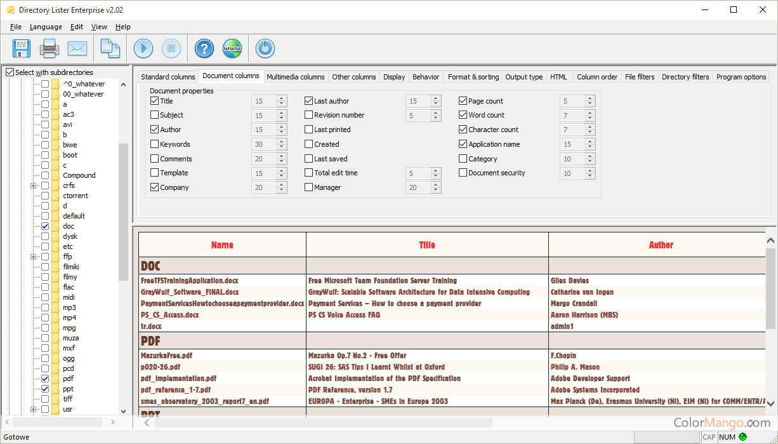Open Help with the question mark icon
Screen dimensions: 778x444
click(204, 48)
